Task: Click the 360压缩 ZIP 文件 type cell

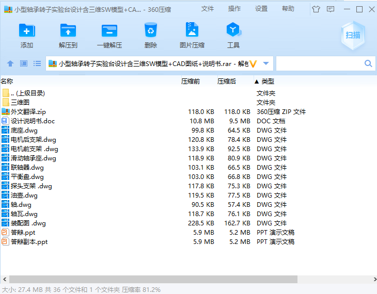Action: click(x=281, y=112)
